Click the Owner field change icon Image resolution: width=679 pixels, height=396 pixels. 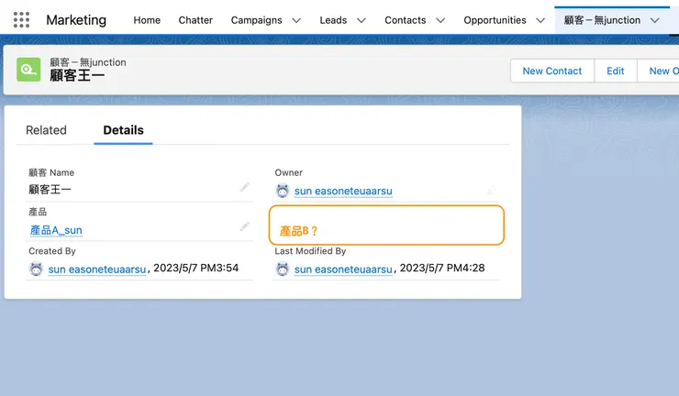point(492,191)
